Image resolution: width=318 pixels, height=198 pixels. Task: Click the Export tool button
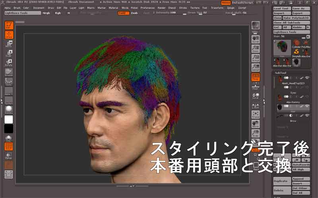click(301, 13)
